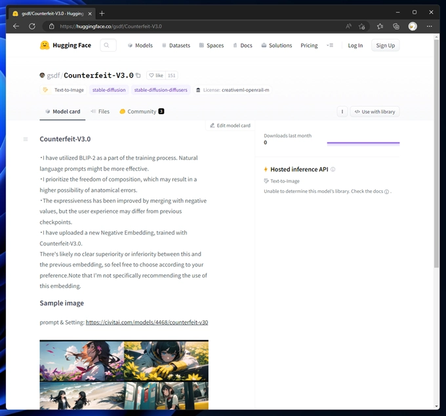Toggle the table of contents icon

26,139
